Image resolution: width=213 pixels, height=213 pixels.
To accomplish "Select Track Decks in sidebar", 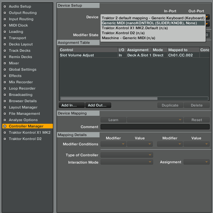I will click(x=20, y=50).
